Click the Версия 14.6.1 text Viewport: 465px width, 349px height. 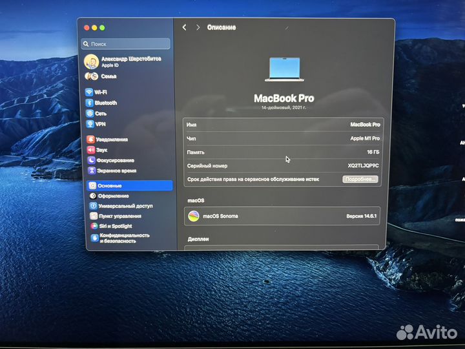[x=362, y=216]
